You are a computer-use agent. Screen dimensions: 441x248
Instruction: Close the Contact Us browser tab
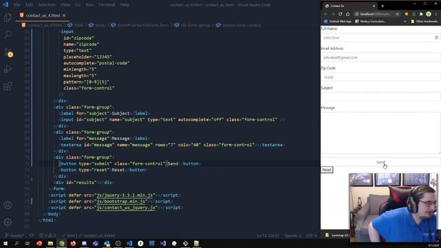point(373,6)
